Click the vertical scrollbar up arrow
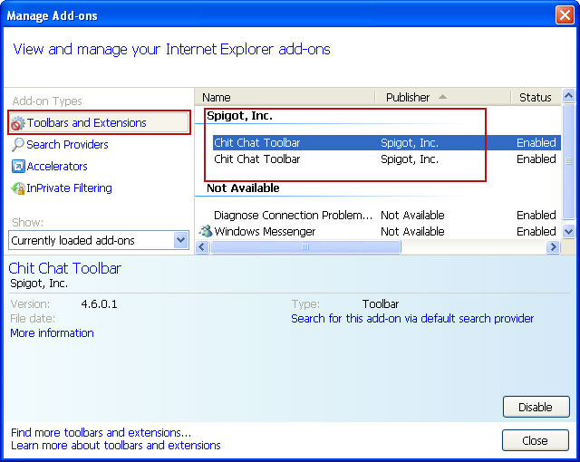580x462 pixels. (568, 96)
